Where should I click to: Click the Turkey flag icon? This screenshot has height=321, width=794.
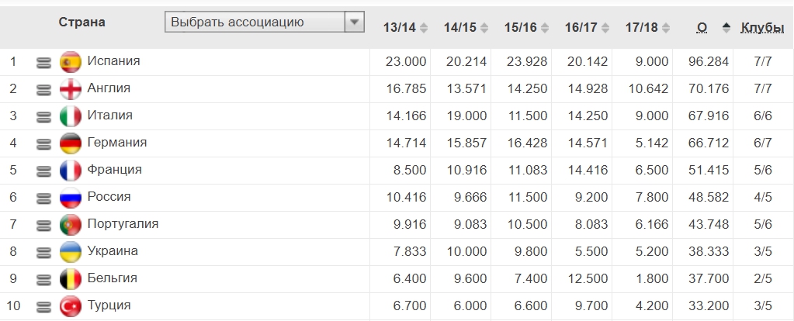click(71, 306)
